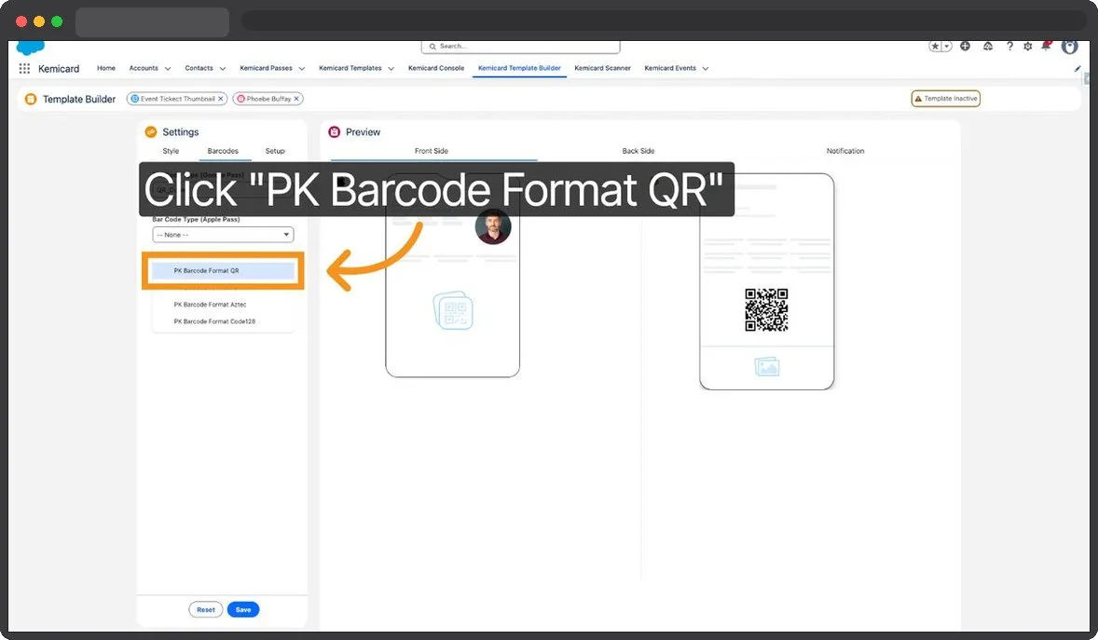Click the Settings panel orange icon
The image size is (1098, 640).
point(151,131)
